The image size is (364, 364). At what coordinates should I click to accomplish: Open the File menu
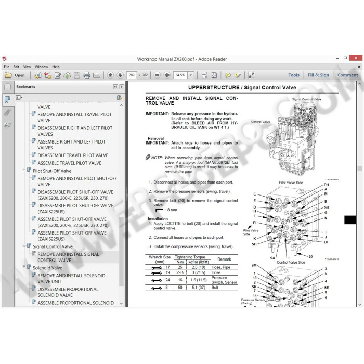(6, 67)
